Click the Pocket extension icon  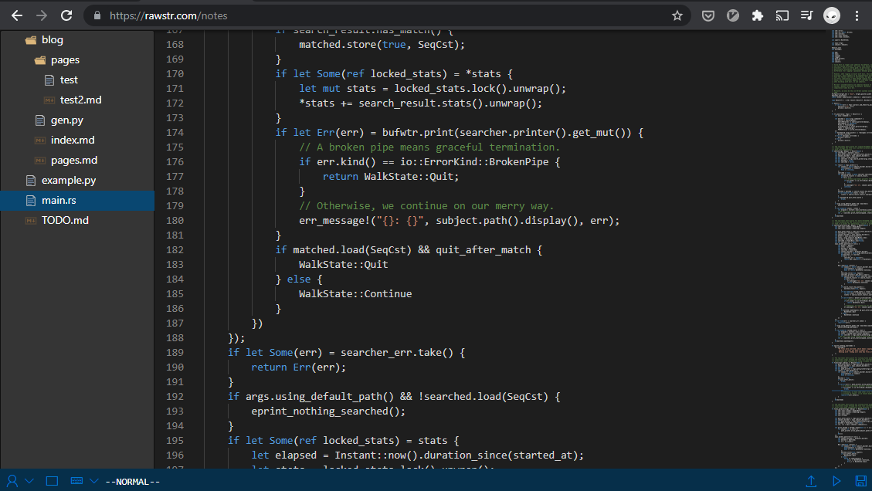click(707, 15)
